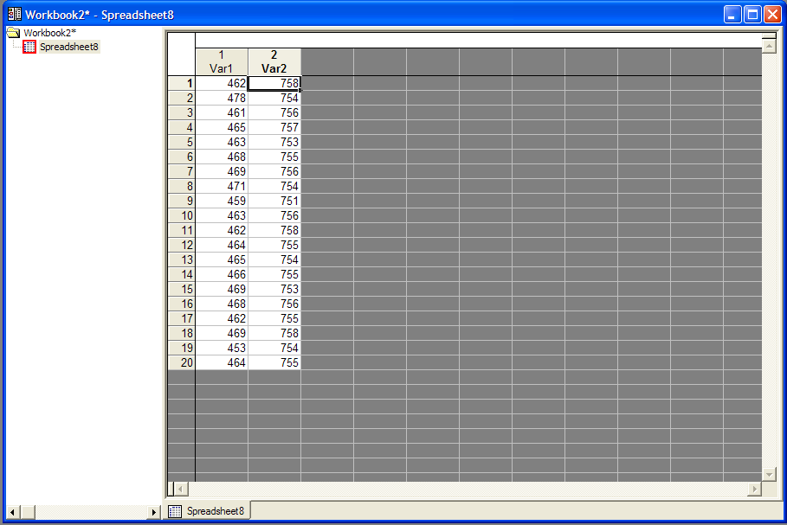Click Var1 cell with value 478
Screen dimensions: 787x525
tap(222, 98)
